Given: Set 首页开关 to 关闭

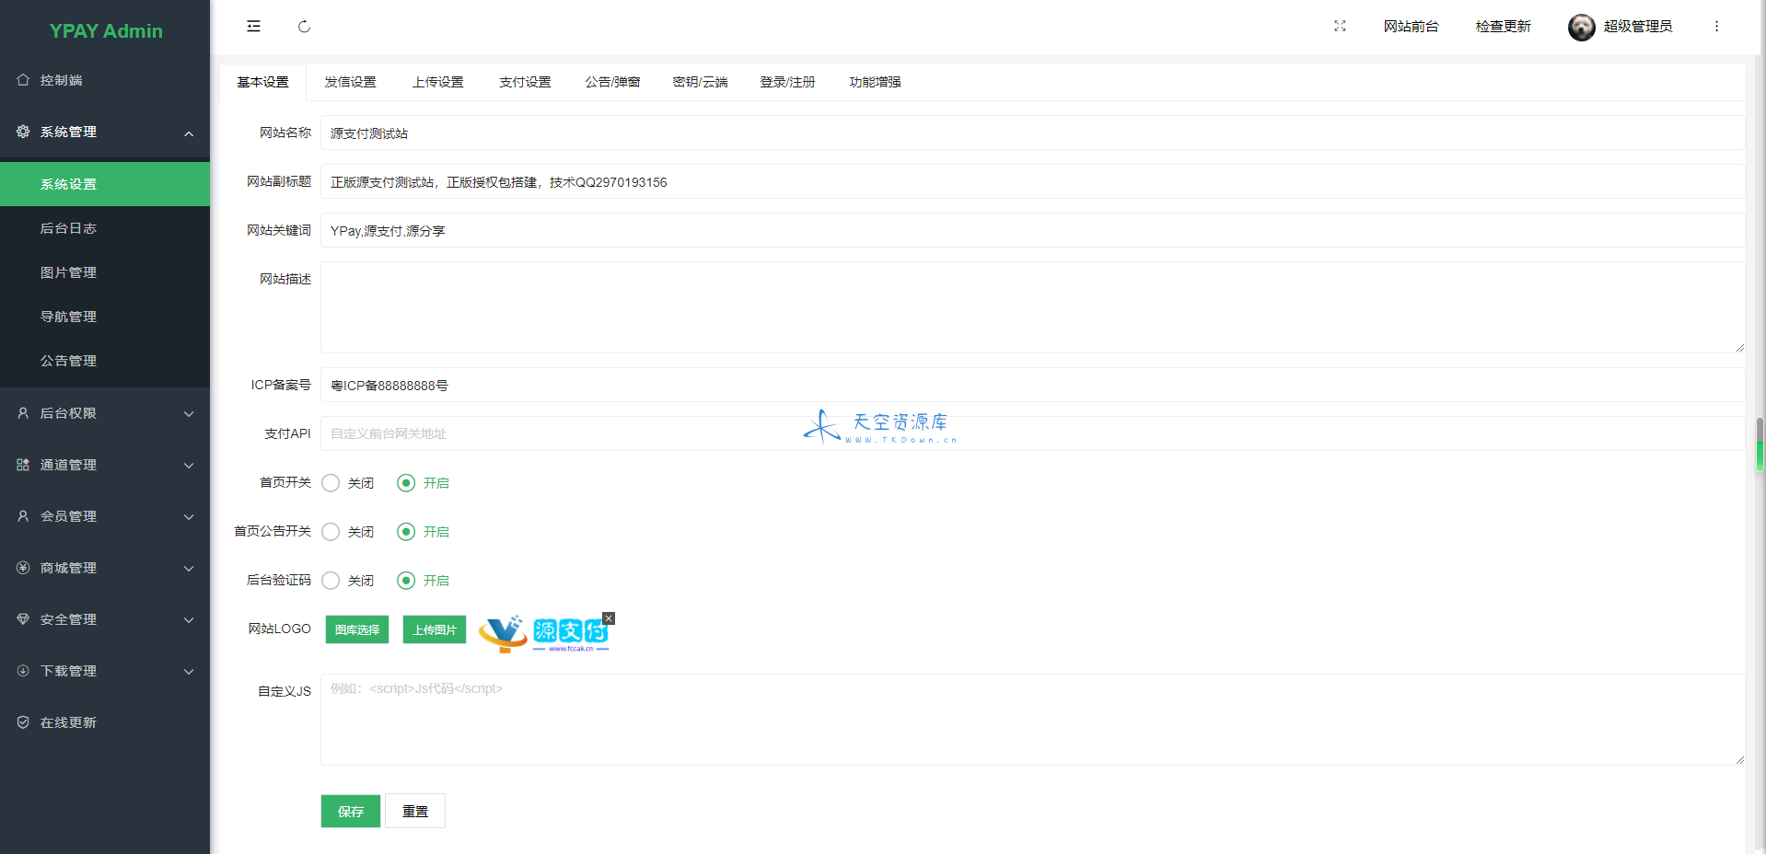Looking at the screenshot, I should pyautogui.click(x=331, y=483).
